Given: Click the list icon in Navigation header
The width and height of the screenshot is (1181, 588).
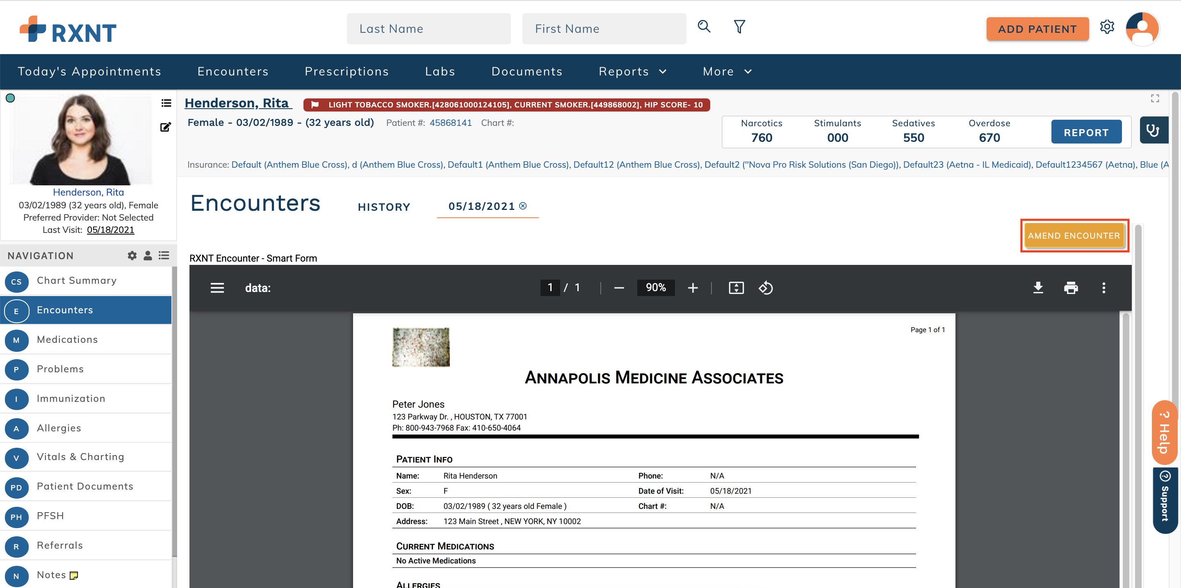Looking at the screenshot, I should click(164, 256).
